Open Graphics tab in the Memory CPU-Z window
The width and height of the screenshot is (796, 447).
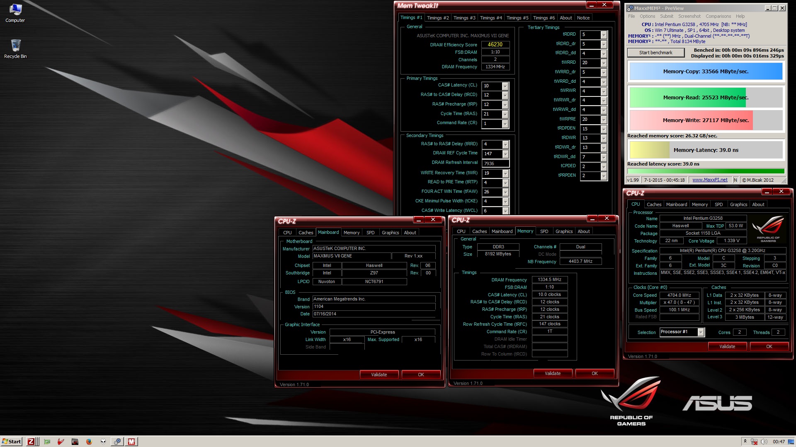(x=564, y=231)
